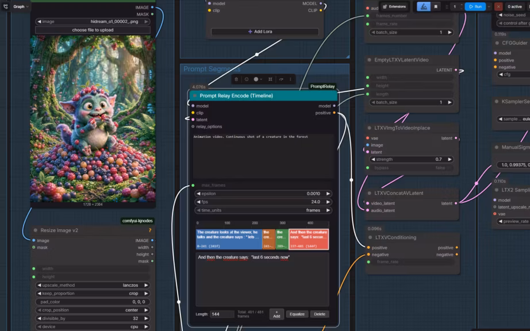Open the ComfyUI Manager icon button
This screenshot has width=530, height=331.
424,6
